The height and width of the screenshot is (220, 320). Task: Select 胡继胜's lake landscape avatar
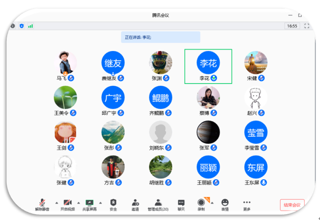tap(160, 167)
